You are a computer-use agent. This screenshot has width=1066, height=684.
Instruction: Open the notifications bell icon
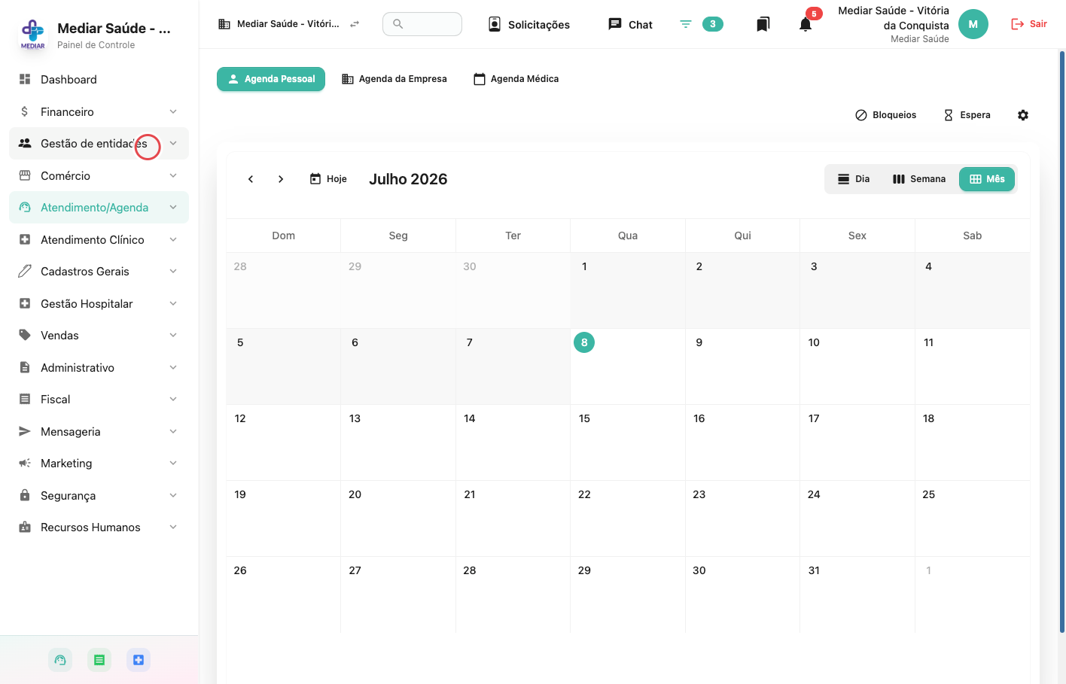806,24
